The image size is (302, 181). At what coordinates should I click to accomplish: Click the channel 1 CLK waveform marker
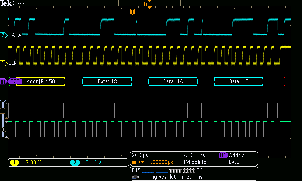(3, 63)
